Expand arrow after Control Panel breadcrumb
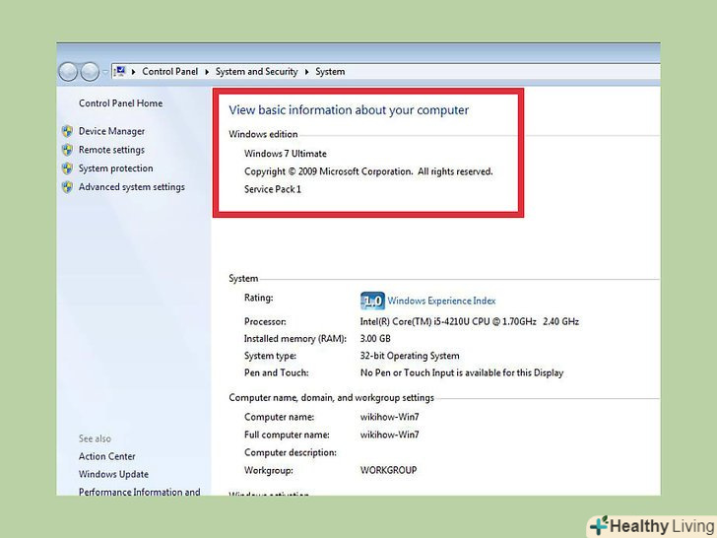 coord(207,72)
